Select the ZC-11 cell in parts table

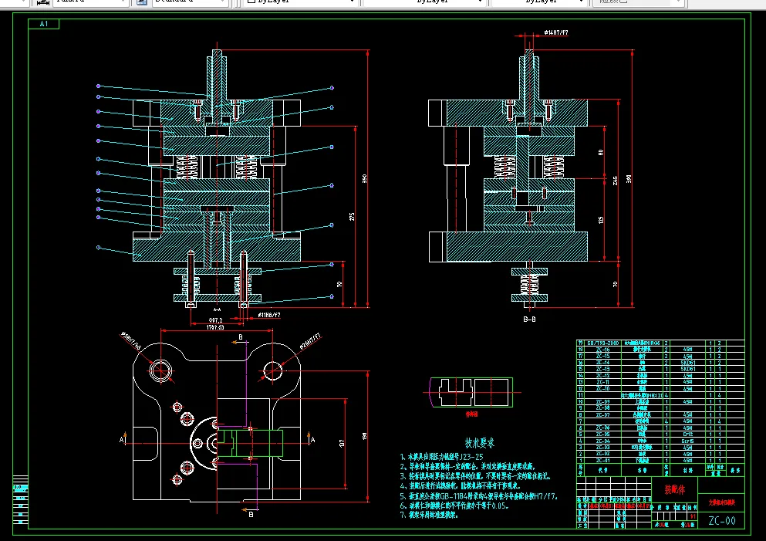[602, 382]
